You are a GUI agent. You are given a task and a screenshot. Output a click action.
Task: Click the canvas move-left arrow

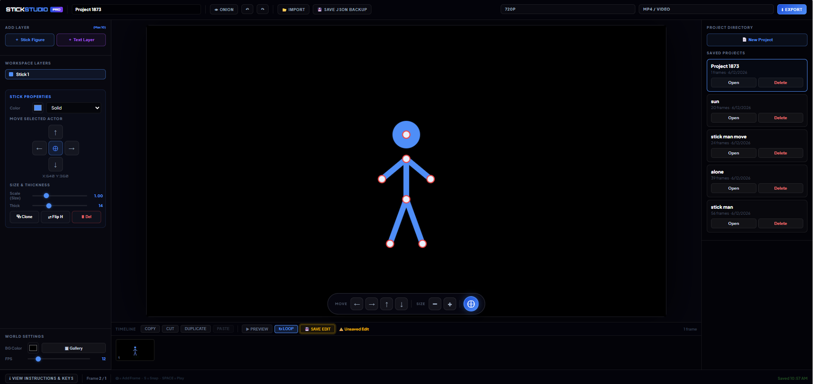pyautogui.click(x=357, y=304)
